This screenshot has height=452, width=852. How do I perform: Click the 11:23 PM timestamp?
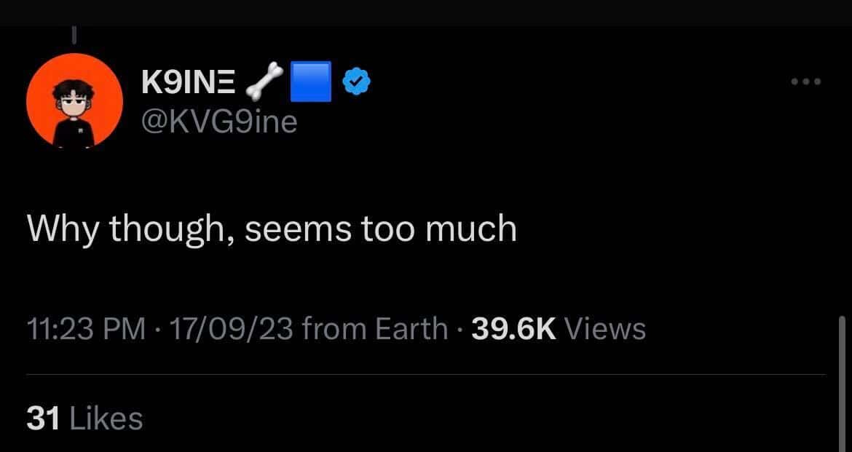(85, 328)
